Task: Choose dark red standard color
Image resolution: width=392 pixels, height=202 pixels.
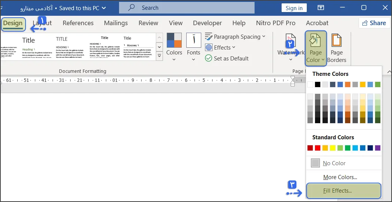Action: click(310, 148)
